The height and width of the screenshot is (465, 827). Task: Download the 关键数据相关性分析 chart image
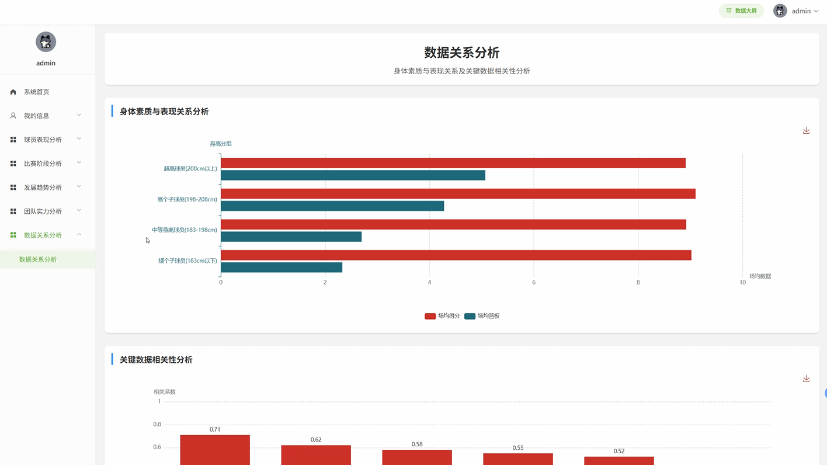(806, 379)
